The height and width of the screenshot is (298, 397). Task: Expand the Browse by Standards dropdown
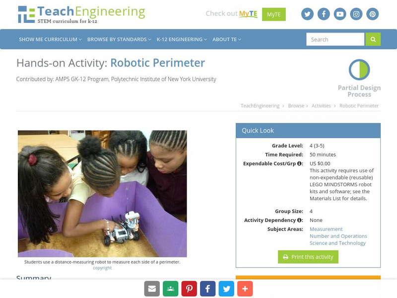(x=119, y=40)
